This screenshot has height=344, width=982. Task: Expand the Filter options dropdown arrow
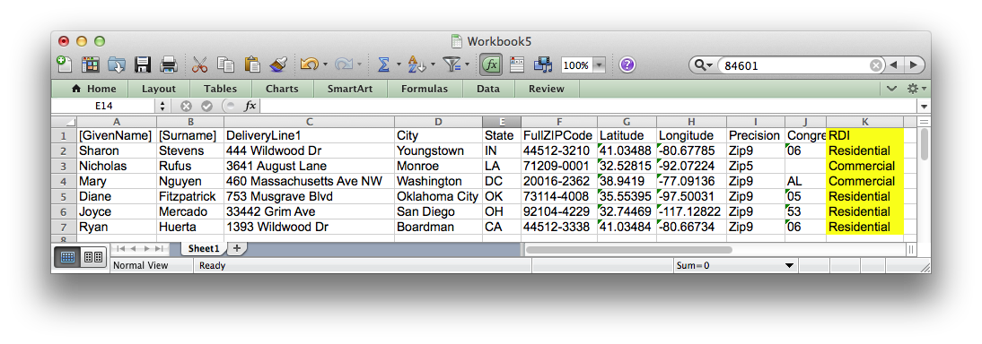pos(467,64)
